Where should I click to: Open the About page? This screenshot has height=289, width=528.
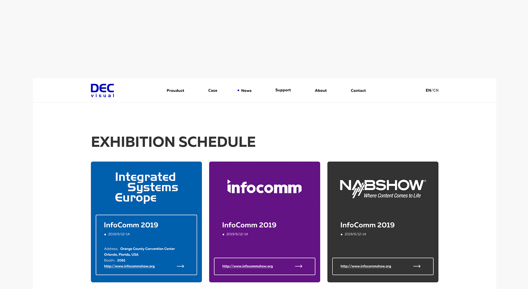pos(320,90)
